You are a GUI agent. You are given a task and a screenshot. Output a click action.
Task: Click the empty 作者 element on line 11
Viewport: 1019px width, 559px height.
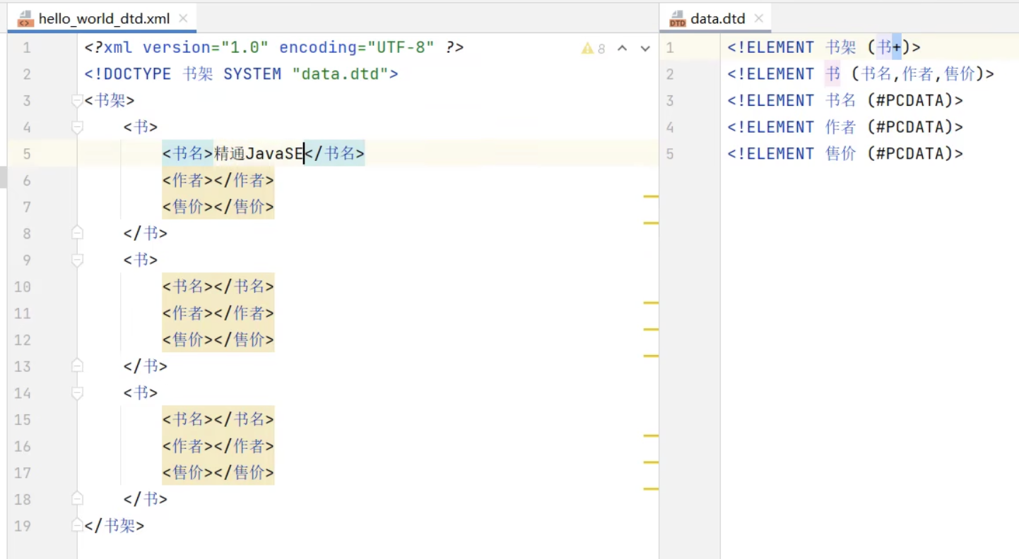pyautogui.click(x=218, y=313)
